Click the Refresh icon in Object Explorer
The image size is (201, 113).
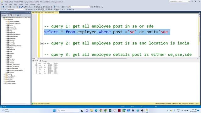click(x=18, y=15)
